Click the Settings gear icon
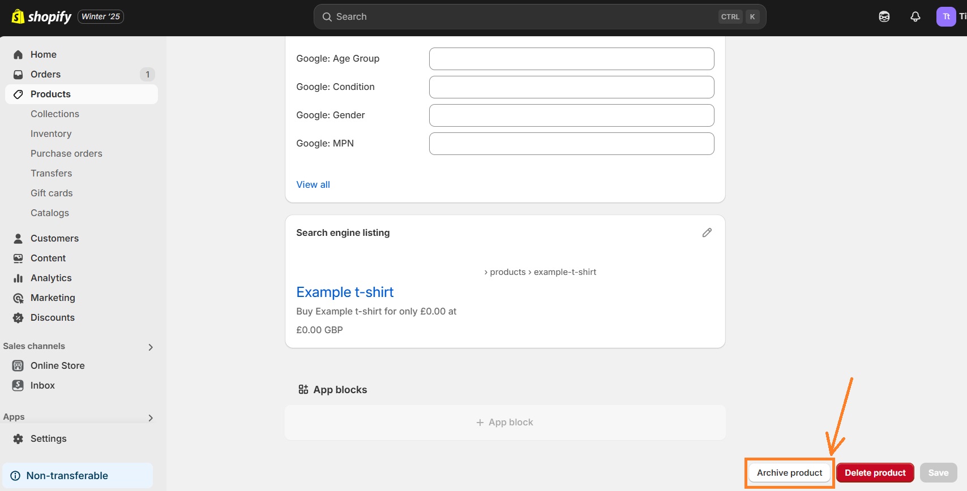This screenshot has height=491, width=967. pyautogui.click(x=18, y=439)
